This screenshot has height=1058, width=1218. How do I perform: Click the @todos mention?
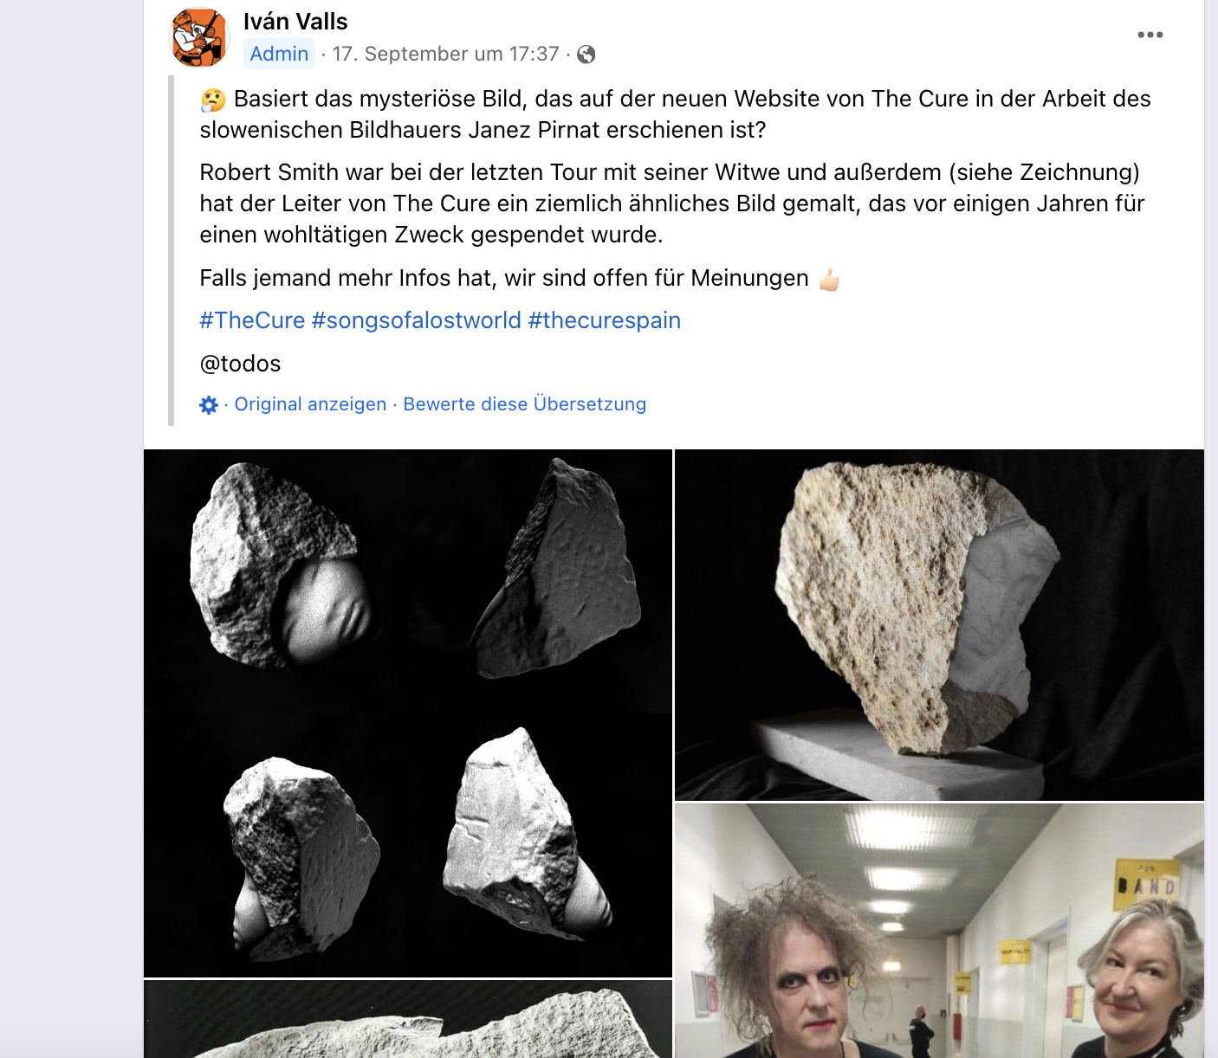coord(240,364)
